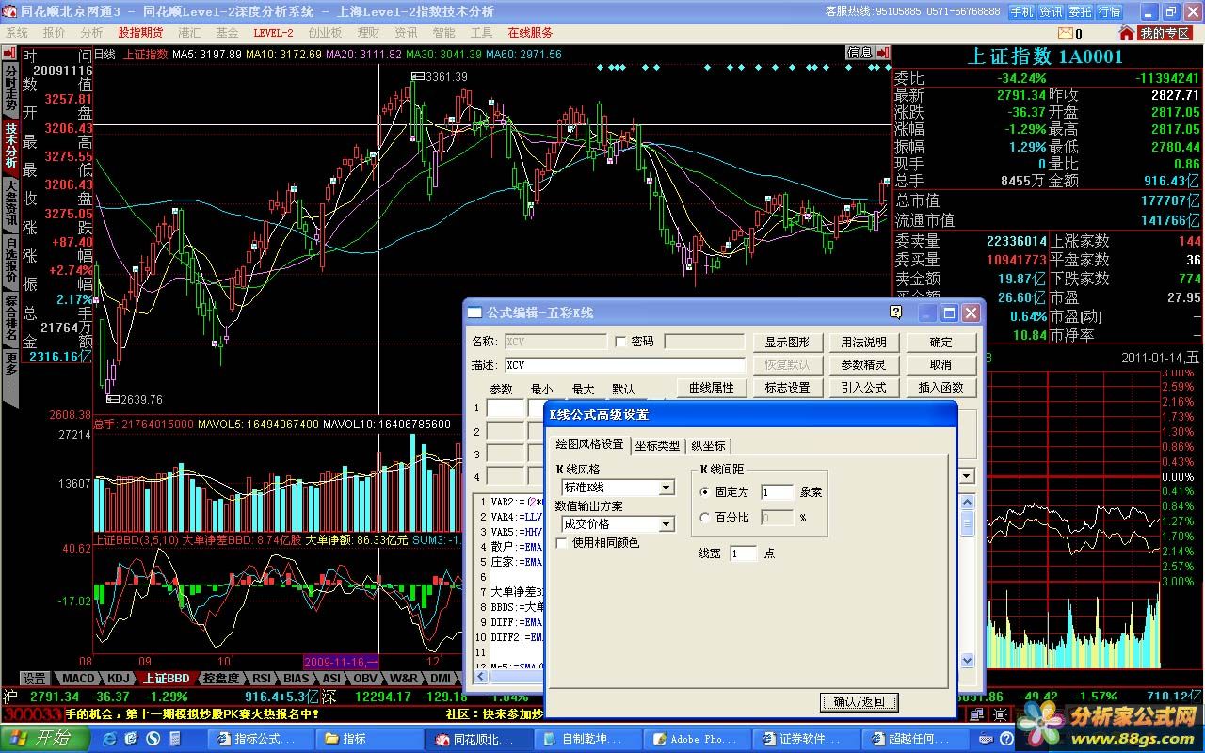The height and width of the screenshot is (753, 1205).
Task: Click the 插入函数 button
Action: point(940,388)
